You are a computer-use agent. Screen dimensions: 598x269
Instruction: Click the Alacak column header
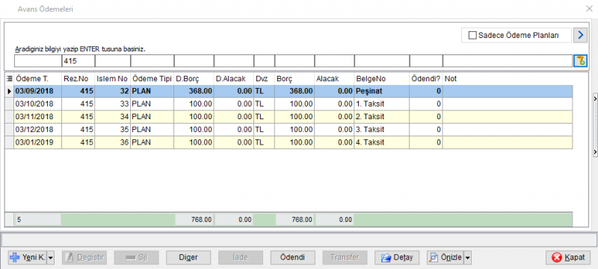pyautogui.click(x=334, y=79)
